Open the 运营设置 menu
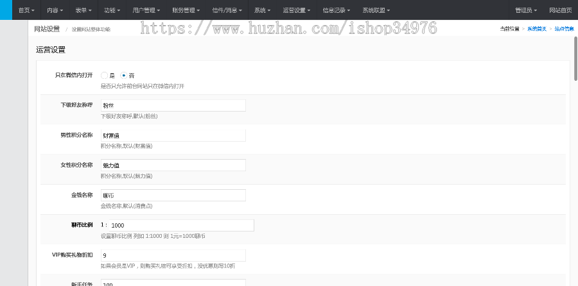This screenshot has height=286, width=578. 297,10
